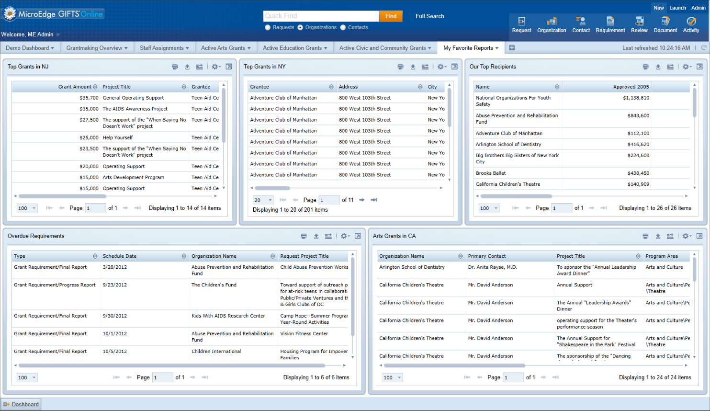Open the Review icon
This screenshot has height=411, width=710.
[639, 21]
